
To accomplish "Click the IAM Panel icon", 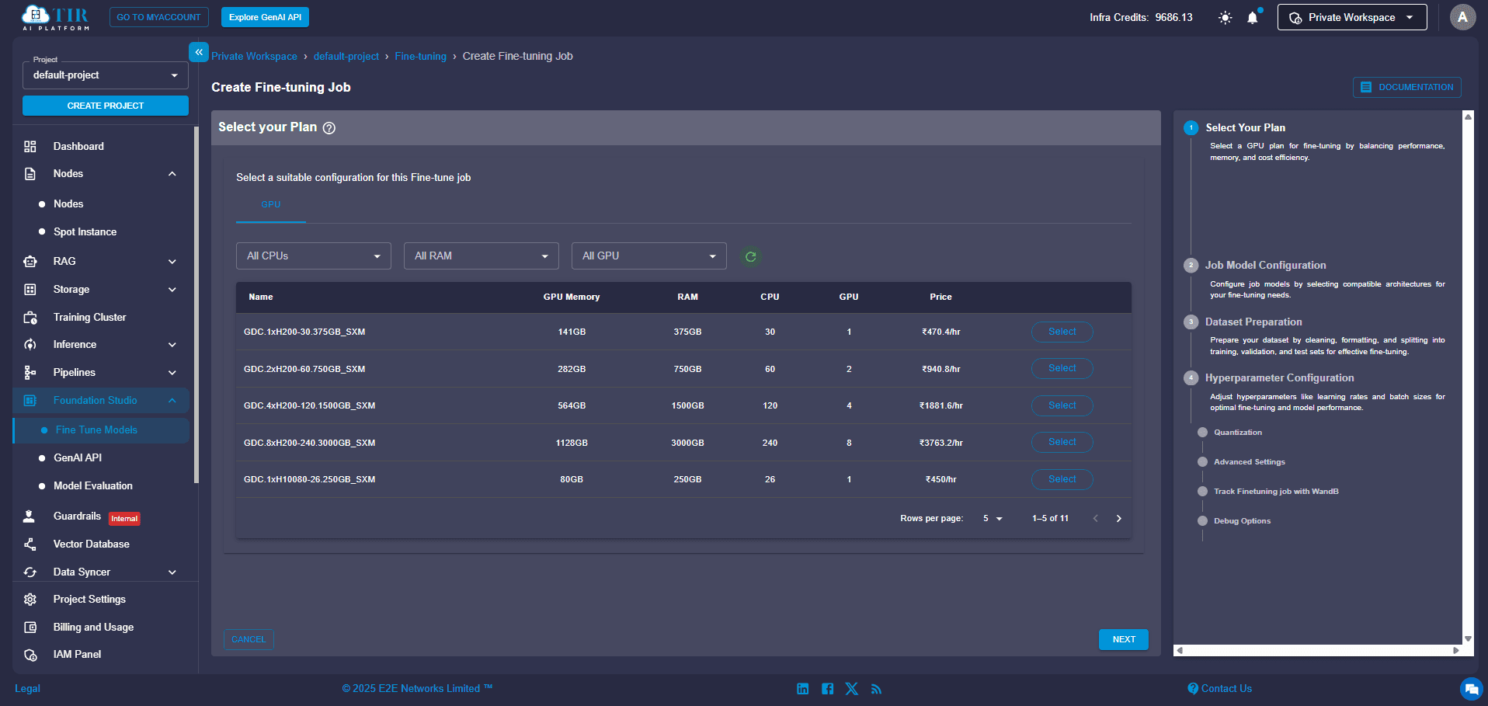I will pyautogui.click(x=30, y=655).
